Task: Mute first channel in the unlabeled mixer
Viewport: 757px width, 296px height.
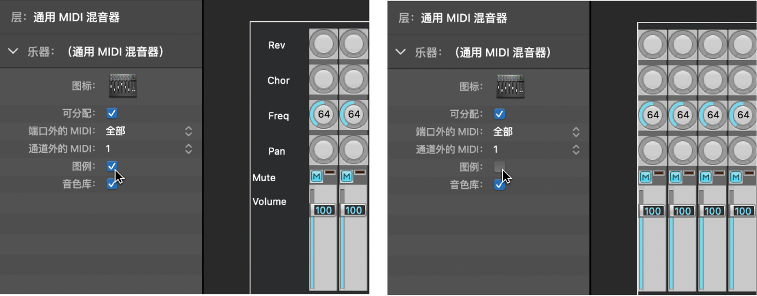Action: [645, 177]
